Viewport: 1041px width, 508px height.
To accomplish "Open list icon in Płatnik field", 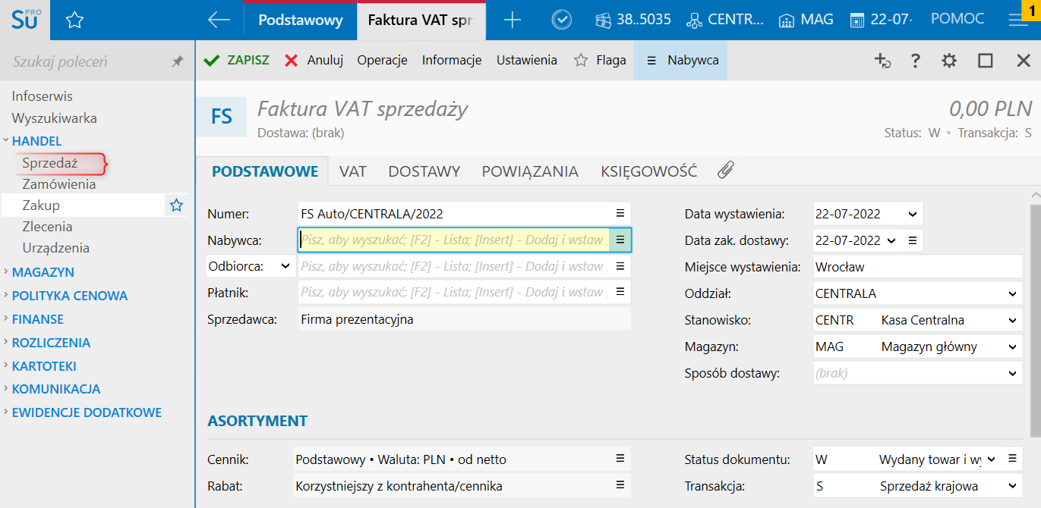I will (620, 291).
